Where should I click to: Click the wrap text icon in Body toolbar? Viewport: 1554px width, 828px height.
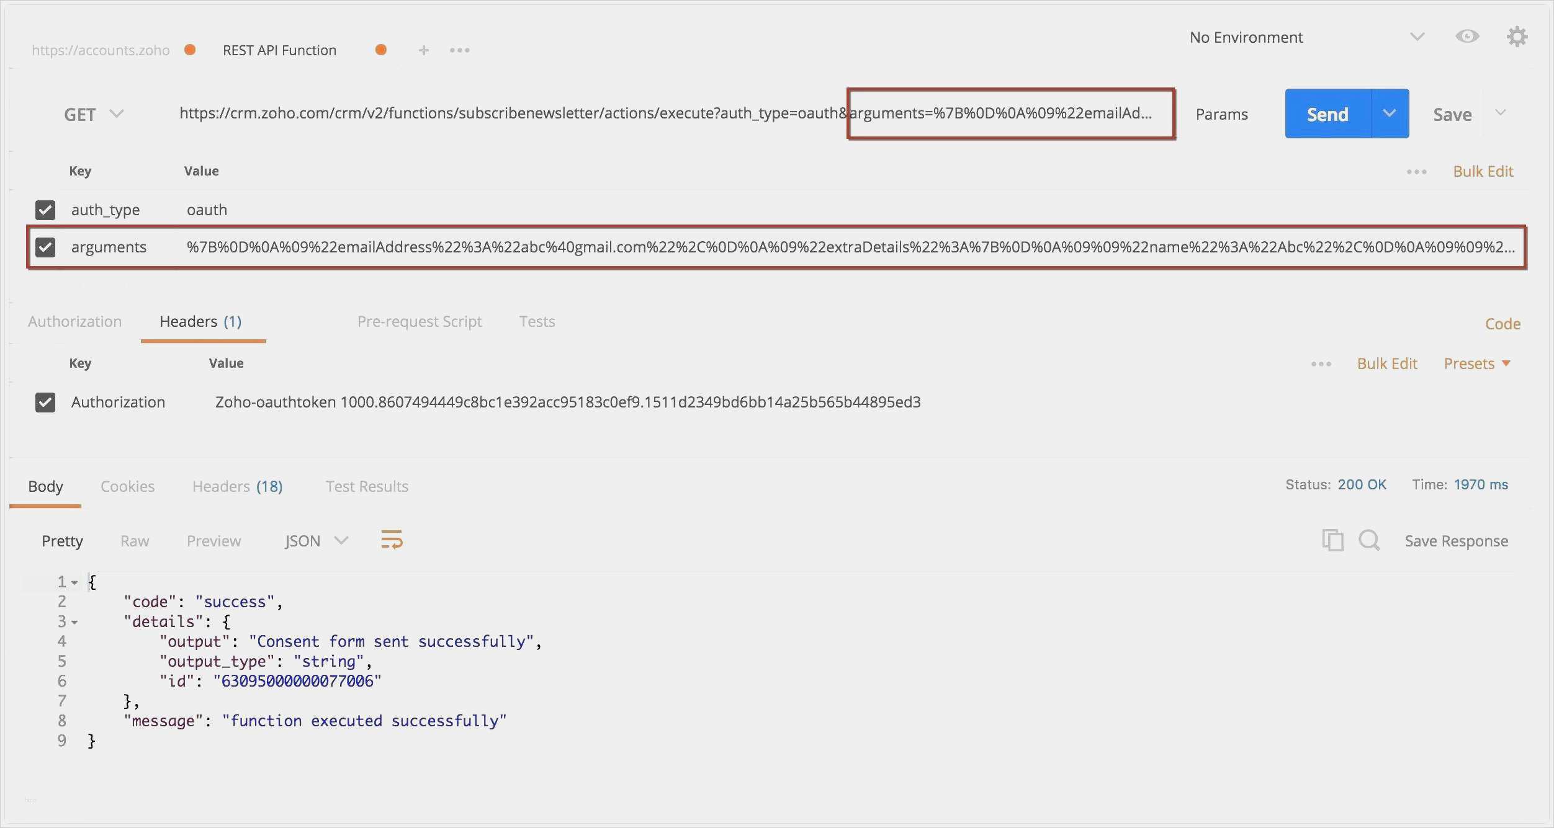pyautogui.click(x=392, y=540)
